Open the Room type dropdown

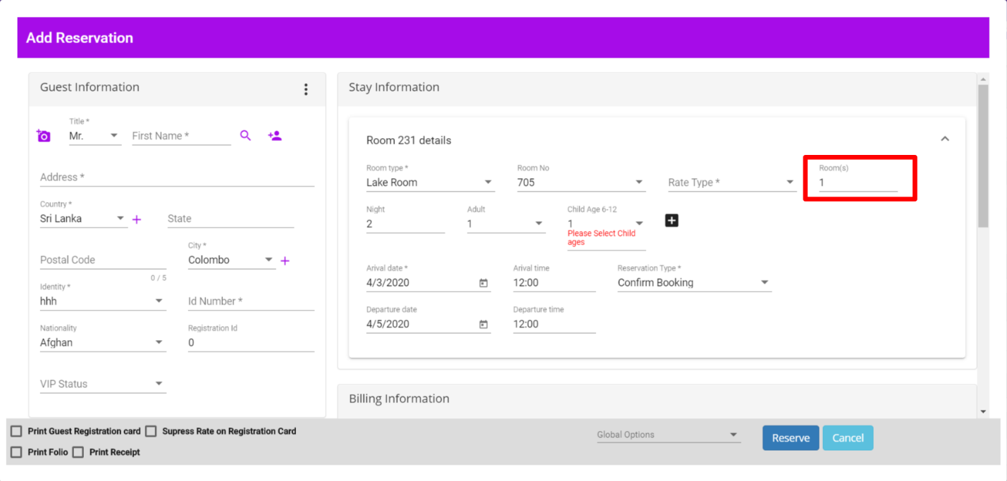(x=429, y=182)
